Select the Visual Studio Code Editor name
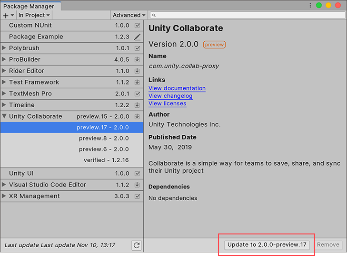The image size is (347, 261). [x=47, y=185]
